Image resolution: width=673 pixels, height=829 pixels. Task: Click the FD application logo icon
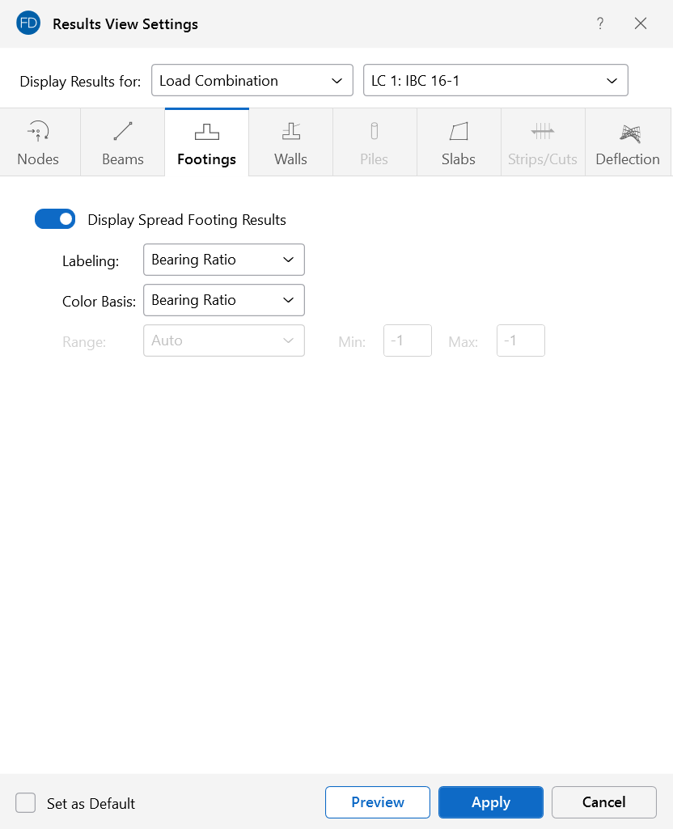28,23
